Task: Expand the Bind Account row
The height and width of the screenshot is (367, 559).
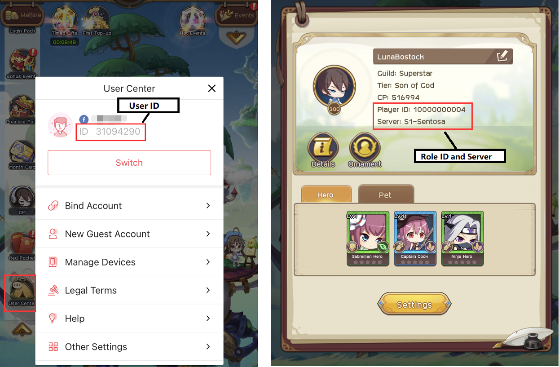Action: 129,206
